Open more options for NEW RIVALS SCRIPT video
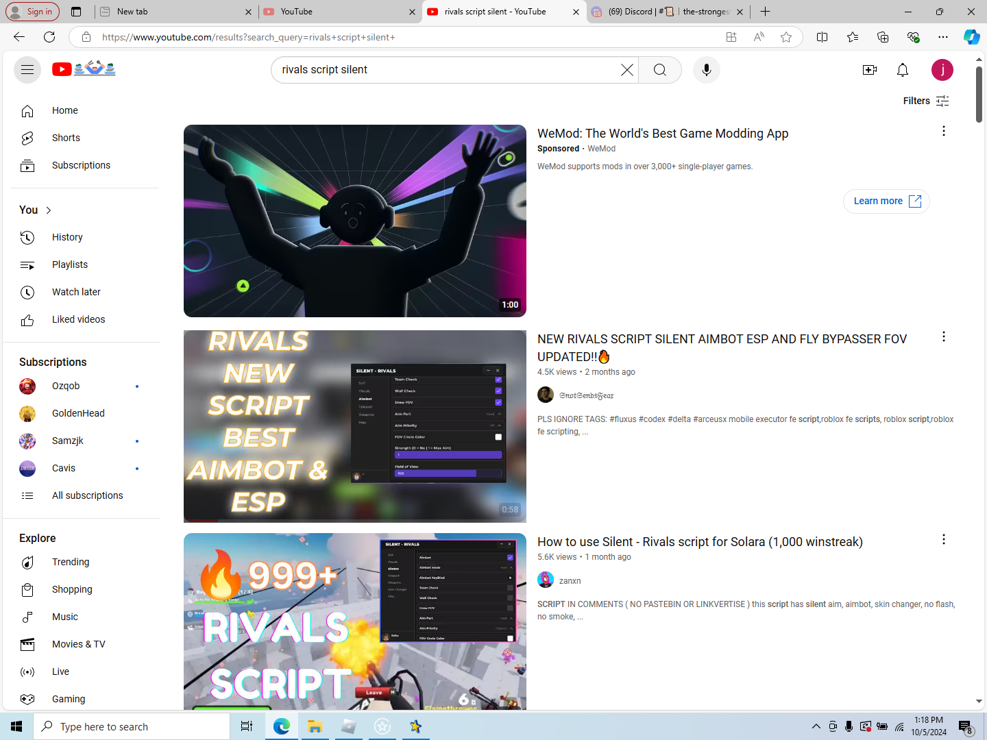This screenshot has width=987, height=740. coord(943,336)
